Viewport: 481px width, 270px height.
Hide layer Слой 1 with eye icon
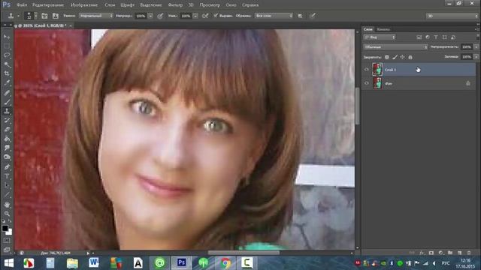pyautogui.click(x=367, y=70)
